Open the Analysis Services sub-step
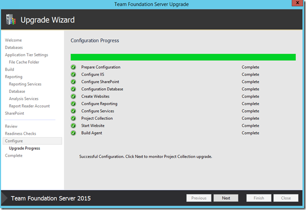This screenshot has width=306, height=210. [24, 99]
